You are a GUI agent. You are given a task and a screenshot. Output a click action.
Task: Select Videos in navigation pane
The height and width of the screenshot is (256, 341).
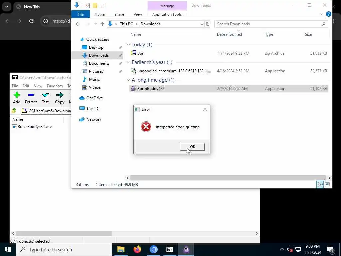[95, 87]
